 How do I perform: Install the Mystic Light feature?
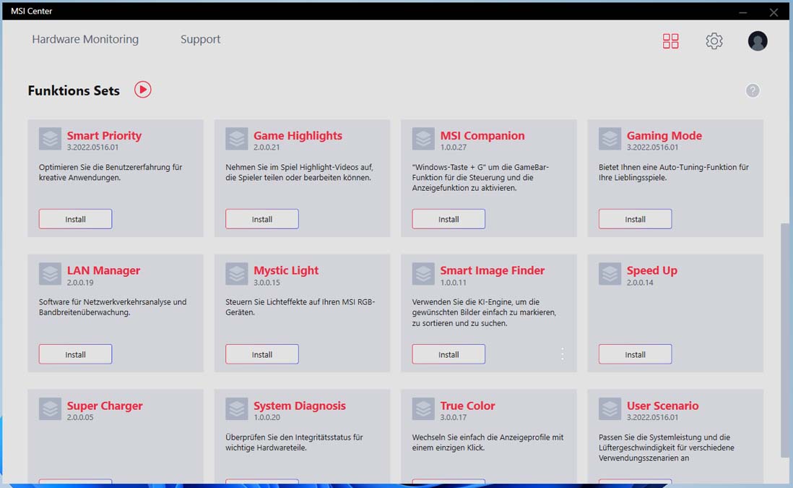262,354
